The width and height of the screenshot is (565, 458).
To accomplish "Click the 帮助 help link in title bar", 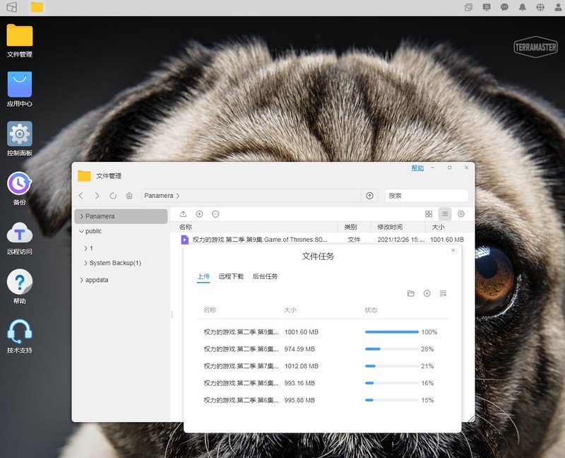I will (x=417, y=168).
